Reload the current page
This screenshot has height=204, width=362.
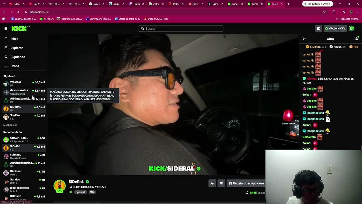pyautogui.click(x=18, y=12)
